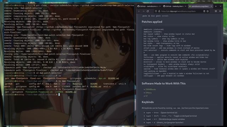Reload the current browser page
227x127 pixels.
pyautogui.click(x=148, y=11)
